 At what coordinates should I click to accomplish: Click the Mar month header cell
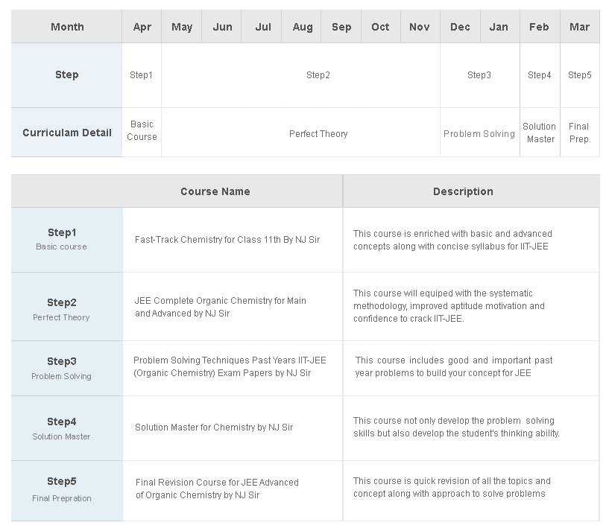click(580, 27)
